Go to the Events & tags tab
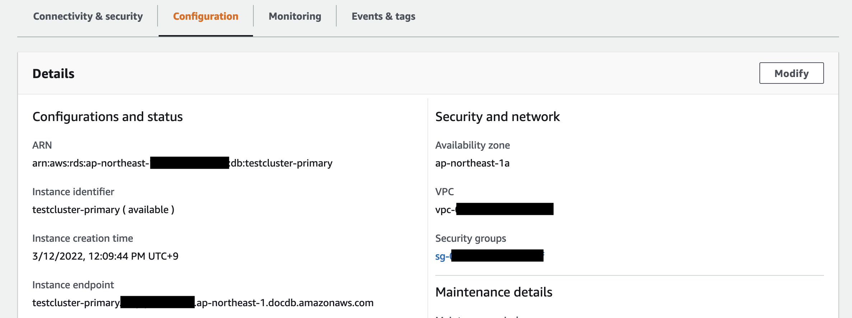The width and height of the screenshot is (852, 318). point(383,16)
